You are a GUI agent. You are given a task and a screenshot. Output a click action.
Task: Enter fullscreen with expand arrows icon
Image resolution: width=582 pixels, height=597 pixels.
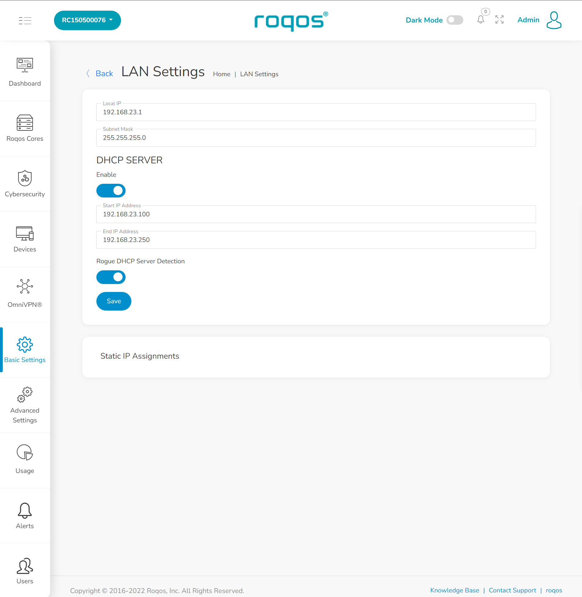(499, 20)
